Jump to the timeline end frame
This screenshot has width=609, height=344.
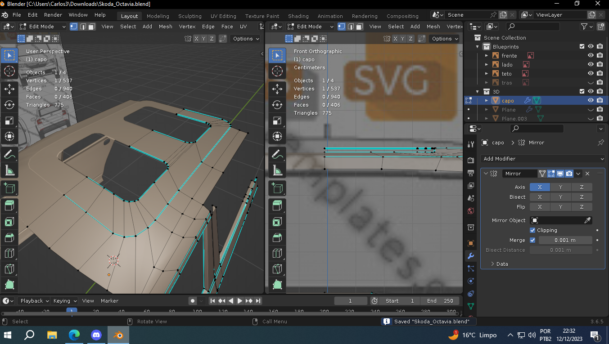point(258,301)
